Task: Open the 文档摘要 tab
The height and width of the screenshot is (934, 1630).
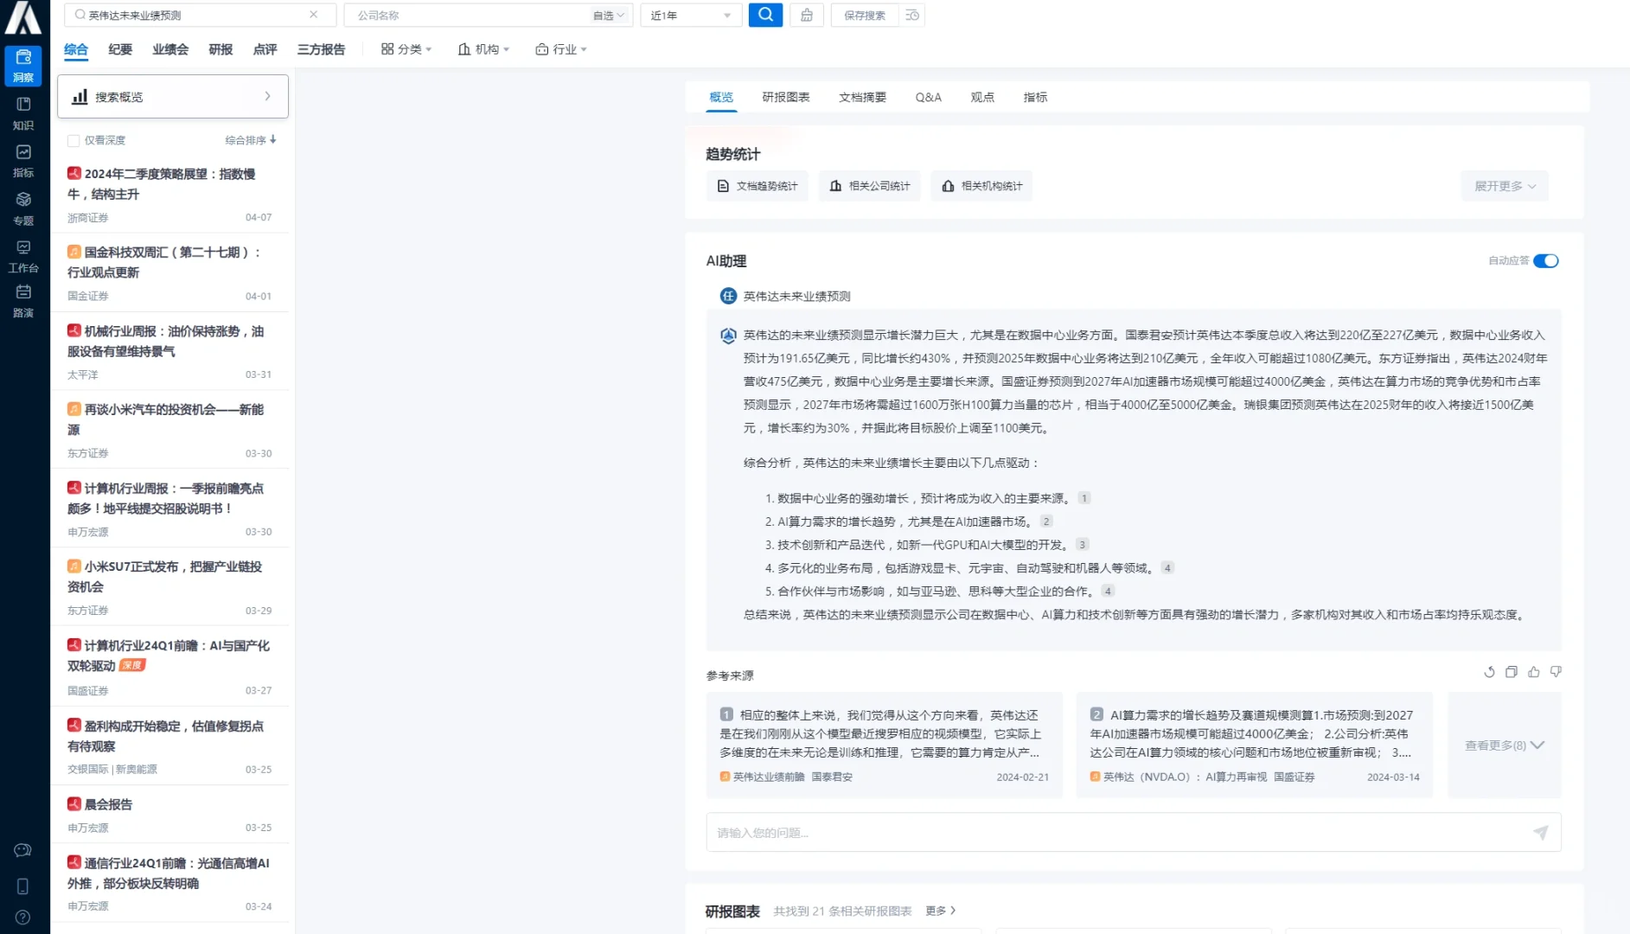Action: pos(862,97)
